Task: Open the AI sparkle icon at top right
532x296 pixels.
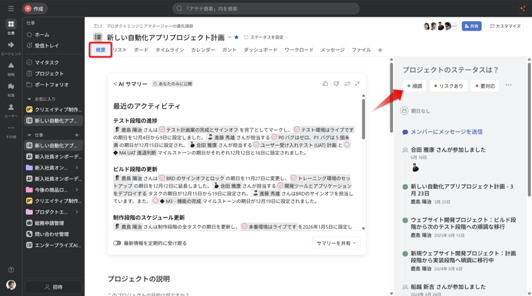Action: [523, 9]
